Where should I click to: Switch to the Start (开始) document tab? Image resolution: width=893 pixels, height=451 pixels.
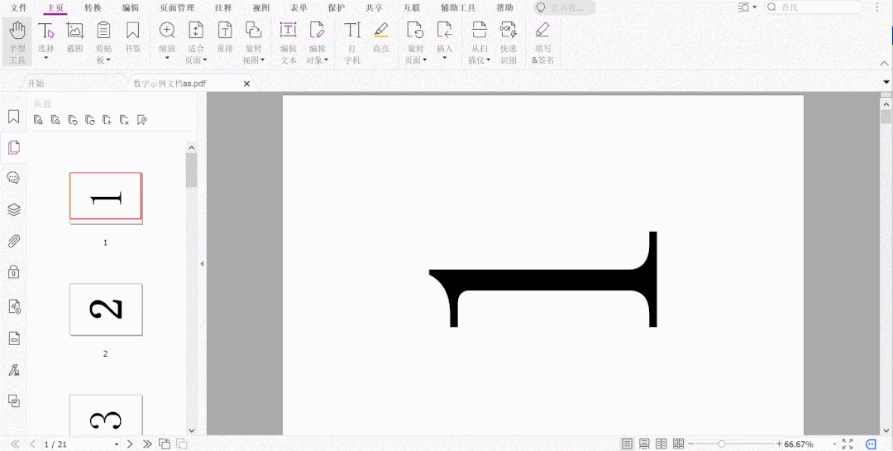pyautogui.click(x=36, y=84)
